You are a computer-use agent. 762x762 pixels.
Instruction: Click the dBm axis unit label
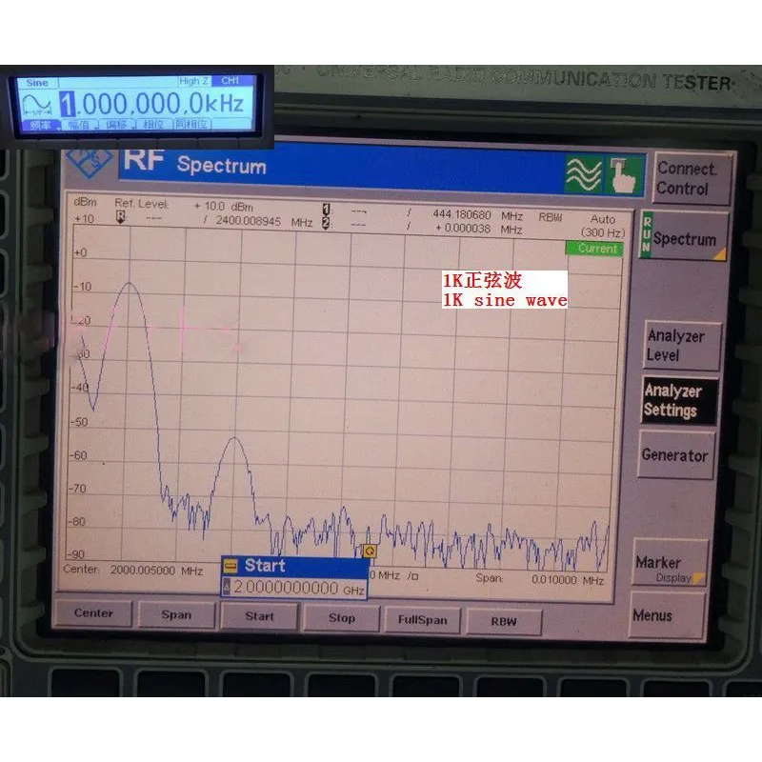(x=85, y=202)
